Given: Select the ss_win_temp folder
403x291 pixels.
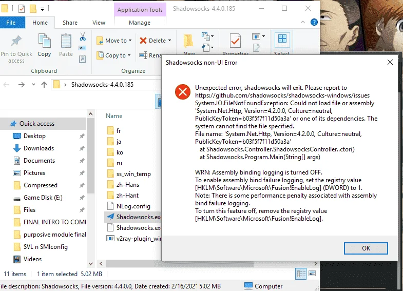Looking at the screenshot, I should tap(129, 174).
